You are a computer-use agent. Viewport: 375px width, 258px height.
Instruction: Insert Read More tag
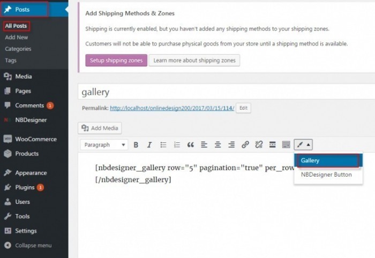[272, 145]
